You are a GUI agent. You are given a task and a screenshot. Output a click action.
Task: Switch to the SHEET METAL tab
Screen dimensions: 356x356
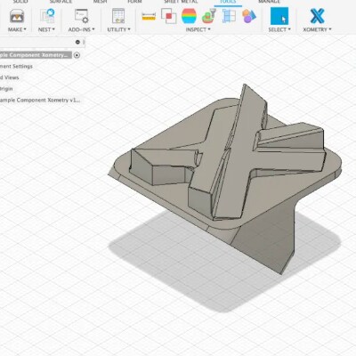click(x=181, y=2)
